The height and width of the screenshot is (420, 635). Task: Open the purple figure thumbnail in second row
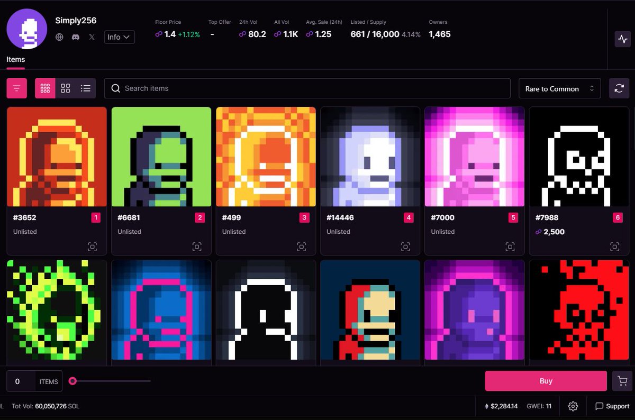click(475, 310)
